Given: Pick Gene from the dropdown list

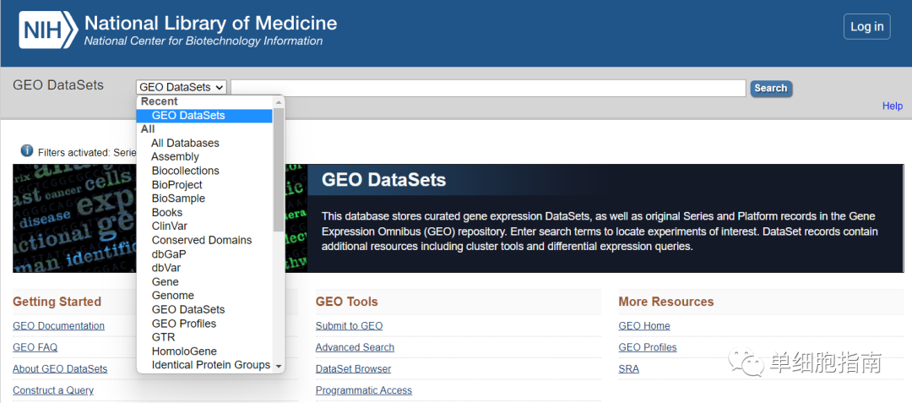Looking at the screenshot, I should pyautogui.click(x=166, y=282).
